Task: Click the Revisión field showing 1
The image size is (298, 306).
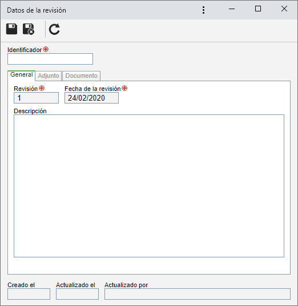Action: tap(36, 98)
